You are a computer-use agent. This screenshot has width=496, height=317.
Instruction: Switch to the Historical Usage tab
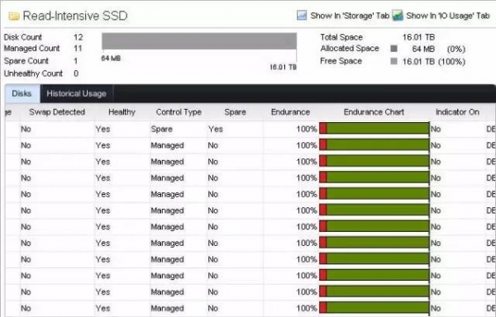[x=76, y=94]
